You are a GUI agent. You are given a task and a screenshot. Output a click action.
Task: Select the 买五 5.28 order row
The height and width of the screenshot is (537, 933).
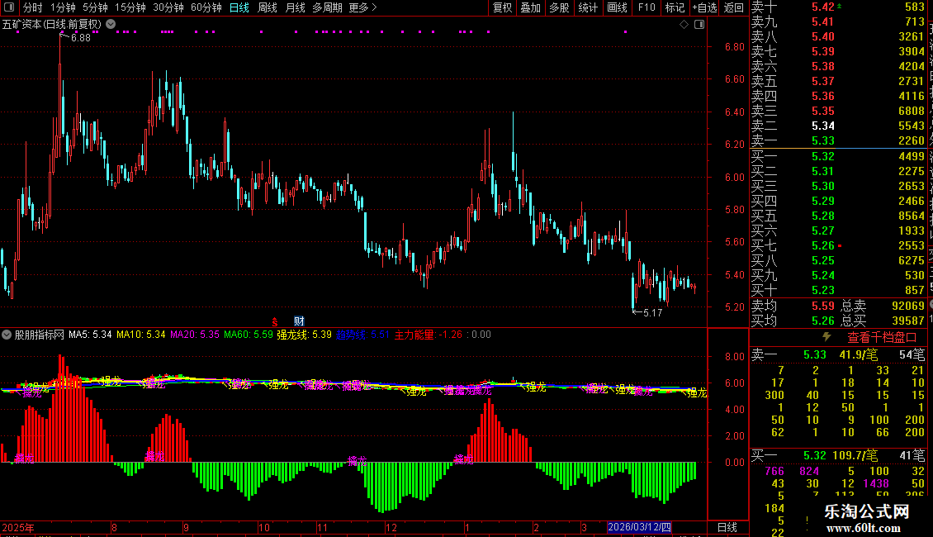(838, 216)
